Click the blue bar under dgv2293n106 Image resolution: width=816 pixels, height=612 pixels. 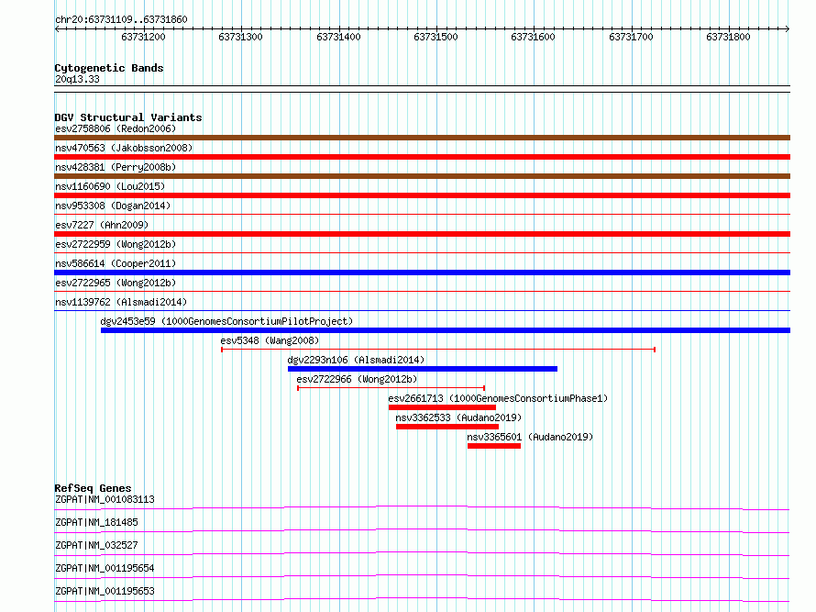[x=423, y=369]
